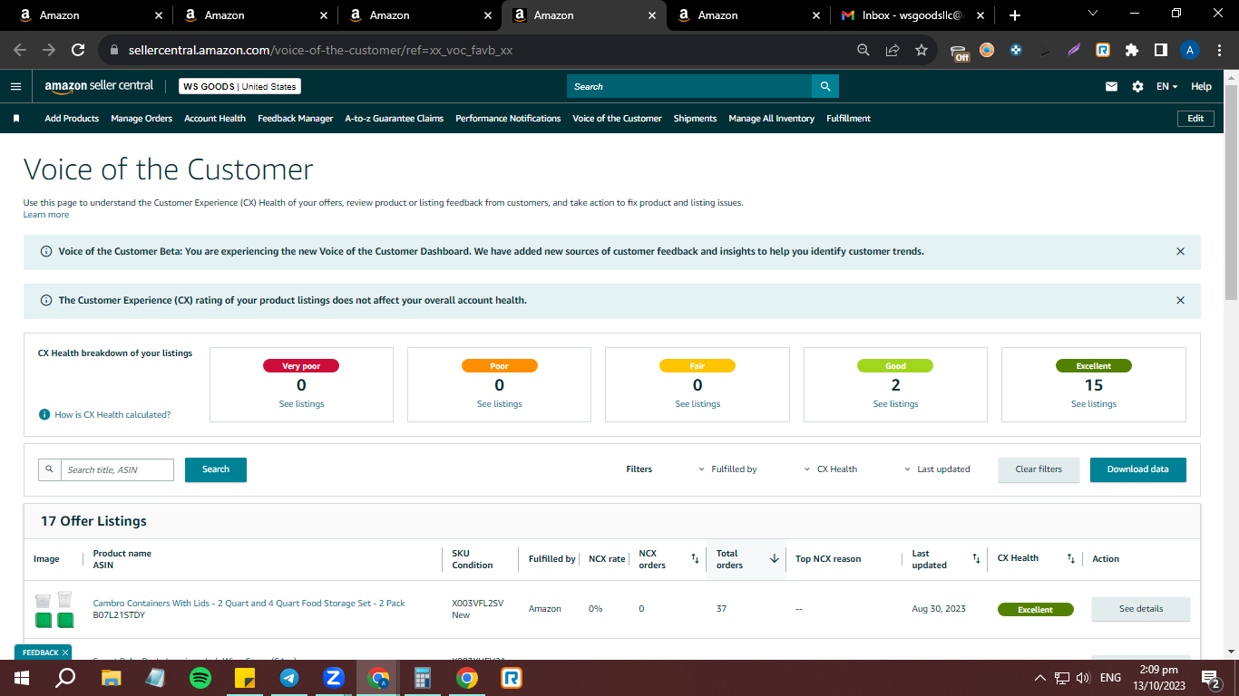Sort by the CX Health column

tap(1070, 559)
